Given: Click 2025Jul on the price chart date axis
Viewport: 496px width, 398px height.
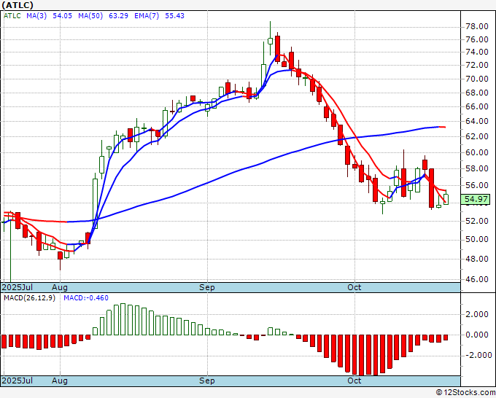Looking at the screenshot, I should coord(17,287).
